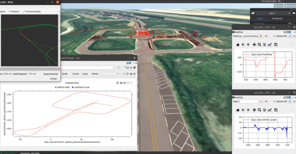
Task: Tick the Experimental checkbox in RViz
Action: [42, 74]
